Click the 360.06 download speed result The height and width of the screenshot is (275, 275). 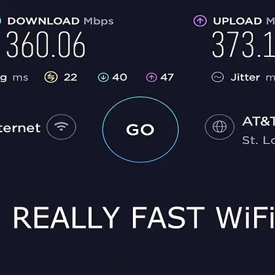coord(46,45)
